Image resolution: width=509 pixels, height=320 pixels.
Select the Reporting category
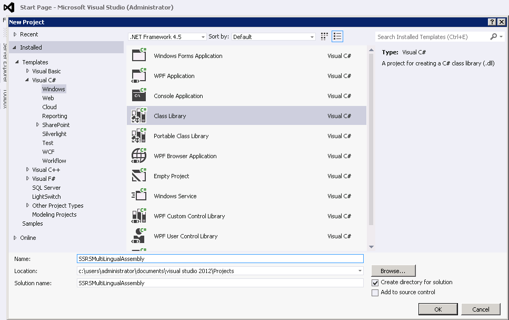click(x=55, y=116)
